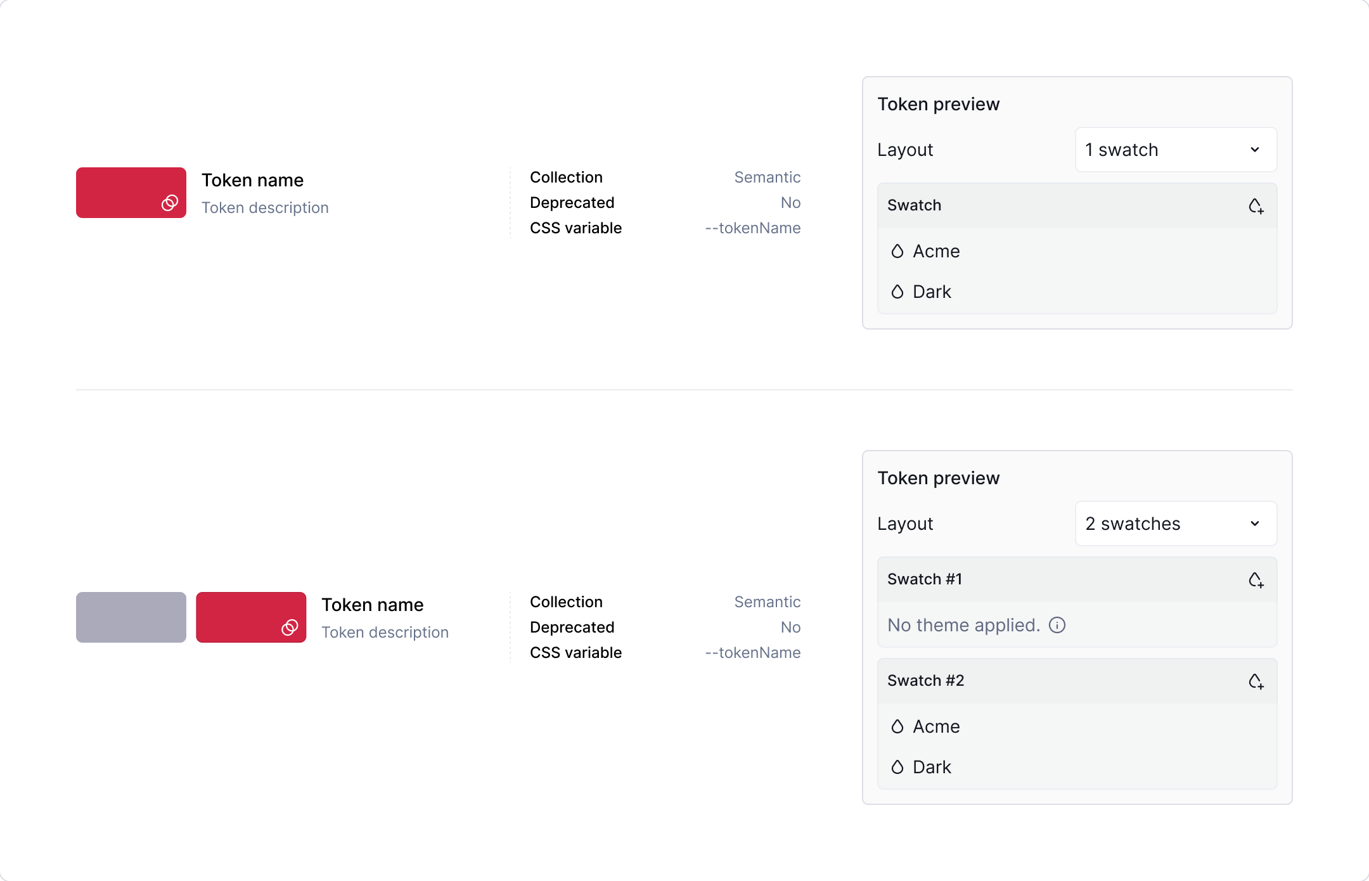Open the '1 swatch' layout dropdown

1176,150
